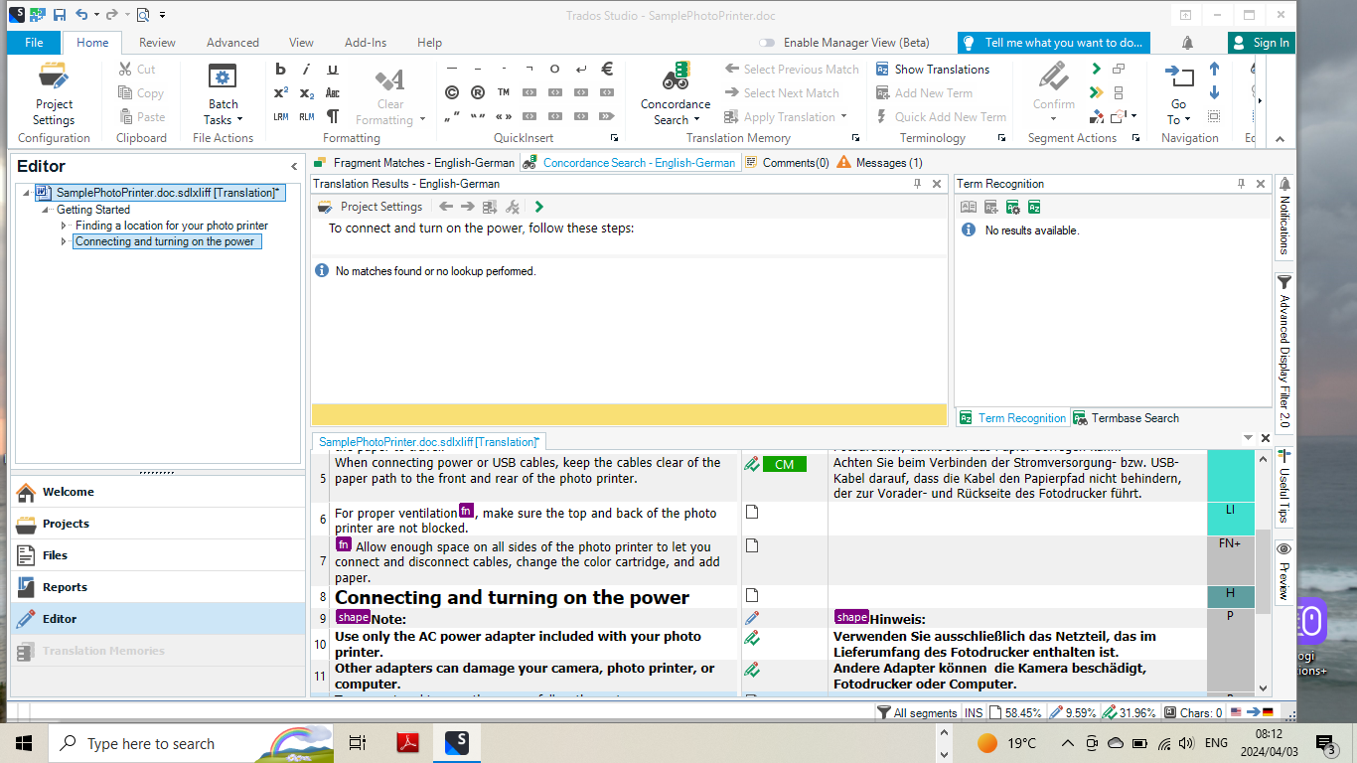This screenshot has height=763, width=1357.
Task: Select 'Connecting and turning on the power' node
Action: click(x=165, y=241)
